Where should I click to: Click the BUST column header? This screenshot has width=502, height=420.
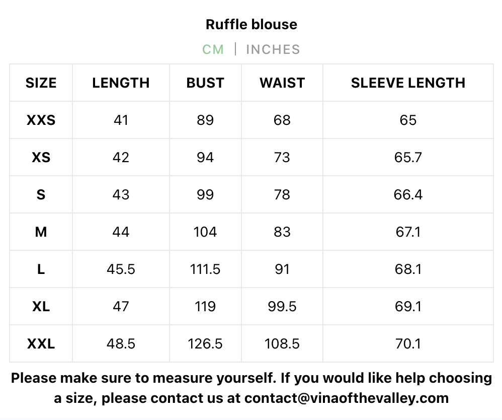pos(205,83)
